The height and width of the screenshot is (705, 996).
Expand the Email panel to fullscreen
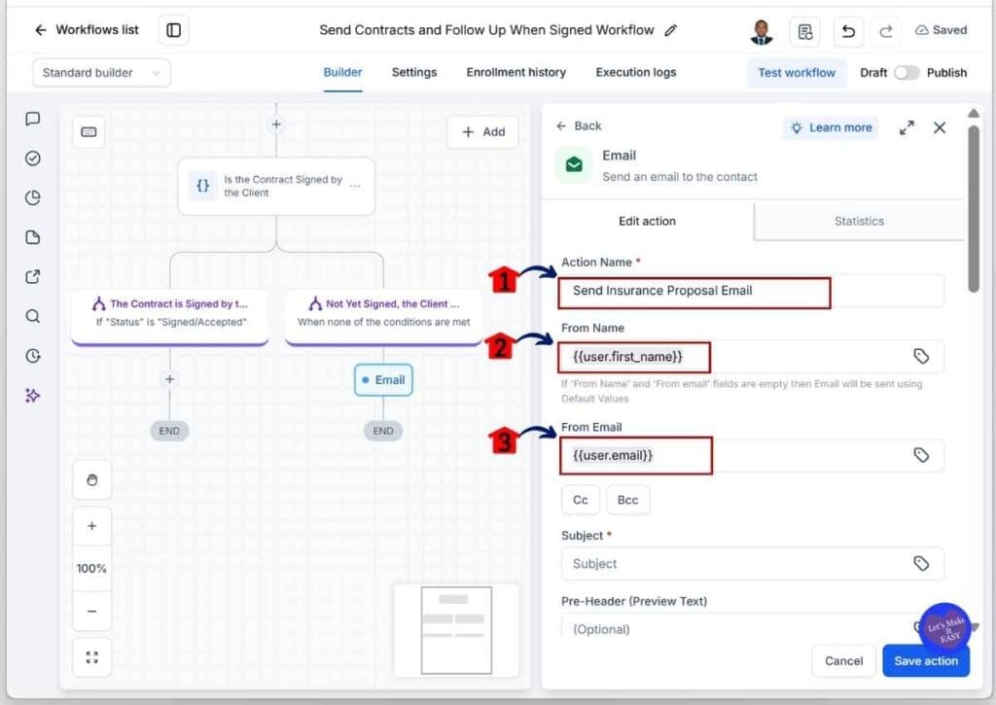coord(907,127)
